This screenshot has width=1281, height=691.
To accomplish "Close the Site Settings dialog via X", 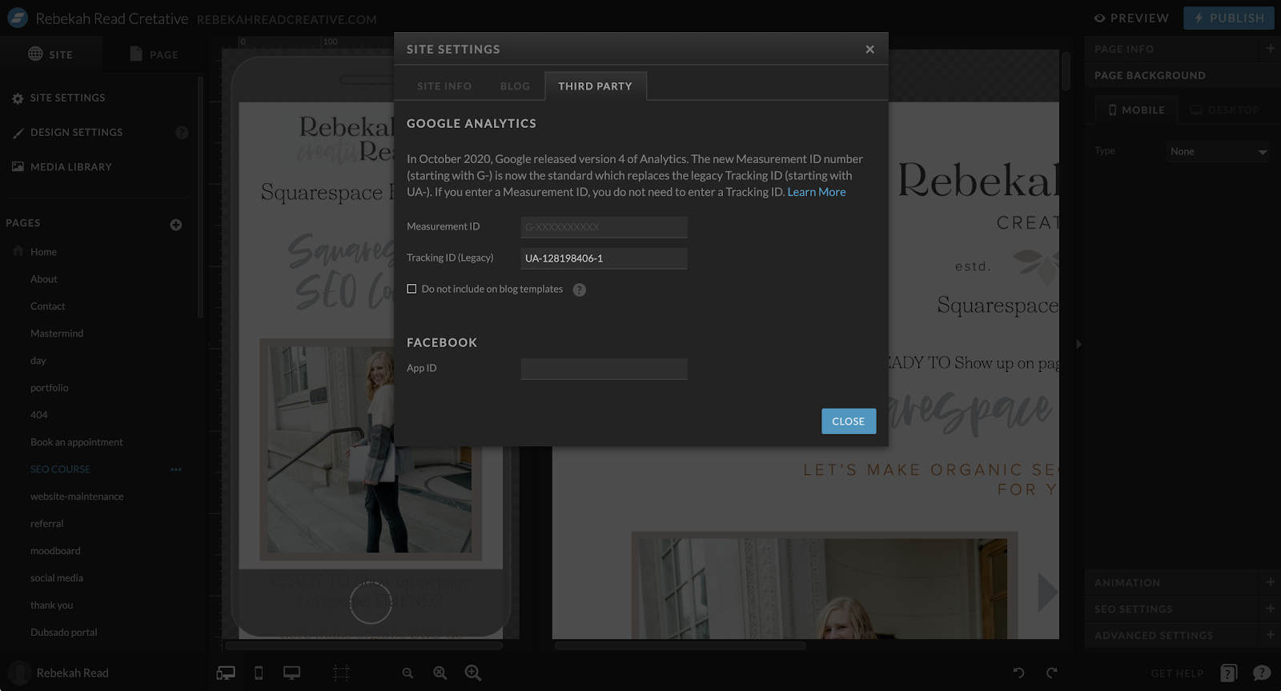I will pyautogui.click(x=869, y=50).
